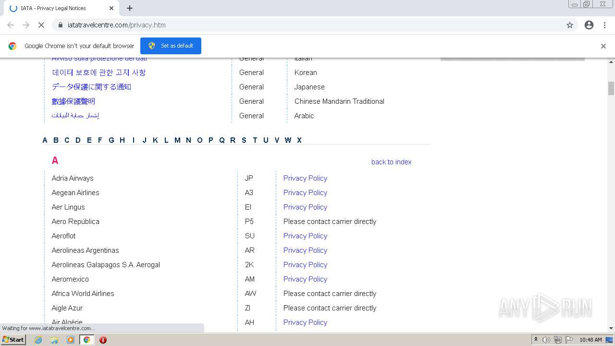
Task: Jump to letter G in index
Action: click(x=111, y=140)
